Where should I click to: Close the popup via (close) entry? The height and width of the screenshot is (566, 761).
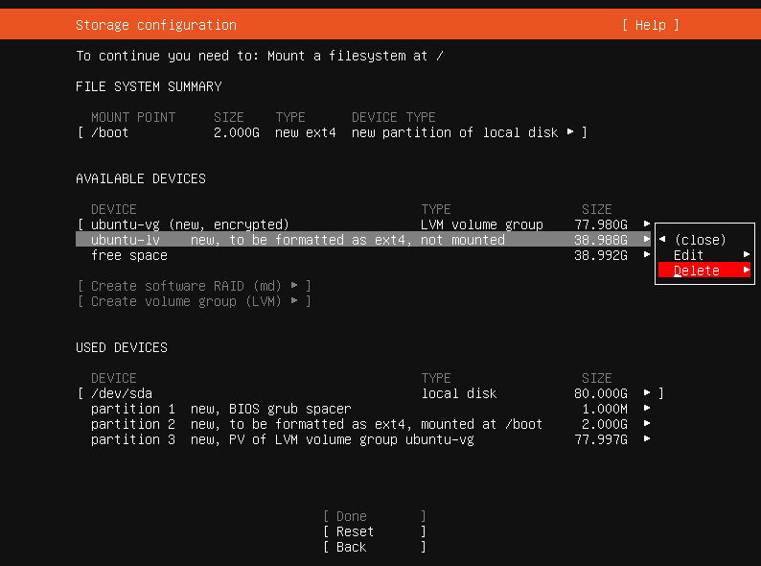(700, 240)
